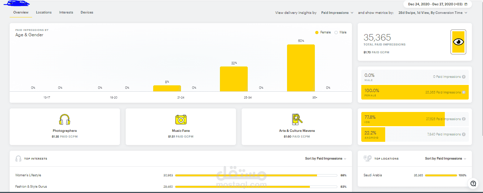Click the Saudi Arabia 100% progress bar
This screenshot has width=483, height=193.
tap(441, 175)
